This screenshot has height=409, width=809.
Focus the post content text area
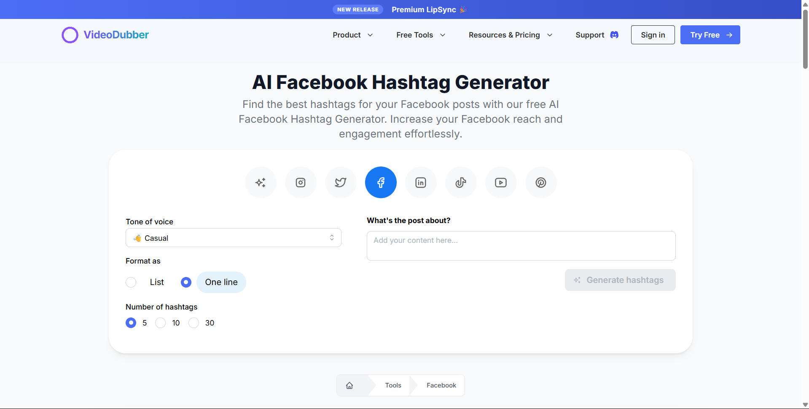click(x=521, y=246)
